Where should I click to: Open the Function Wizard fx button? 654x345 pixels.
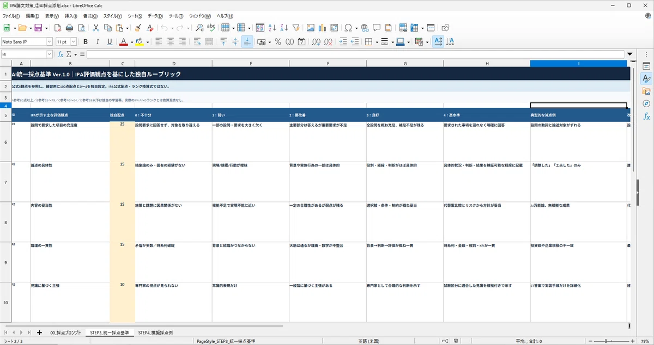(x=61, y=54)
